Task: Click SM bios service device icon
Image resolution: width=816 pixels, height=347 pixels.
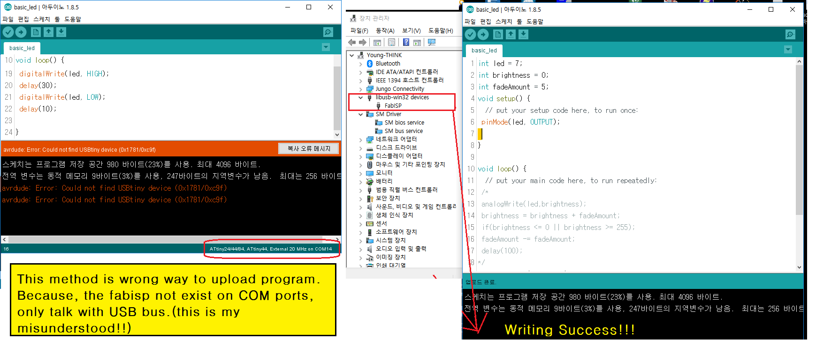Action: pos(379,122)
